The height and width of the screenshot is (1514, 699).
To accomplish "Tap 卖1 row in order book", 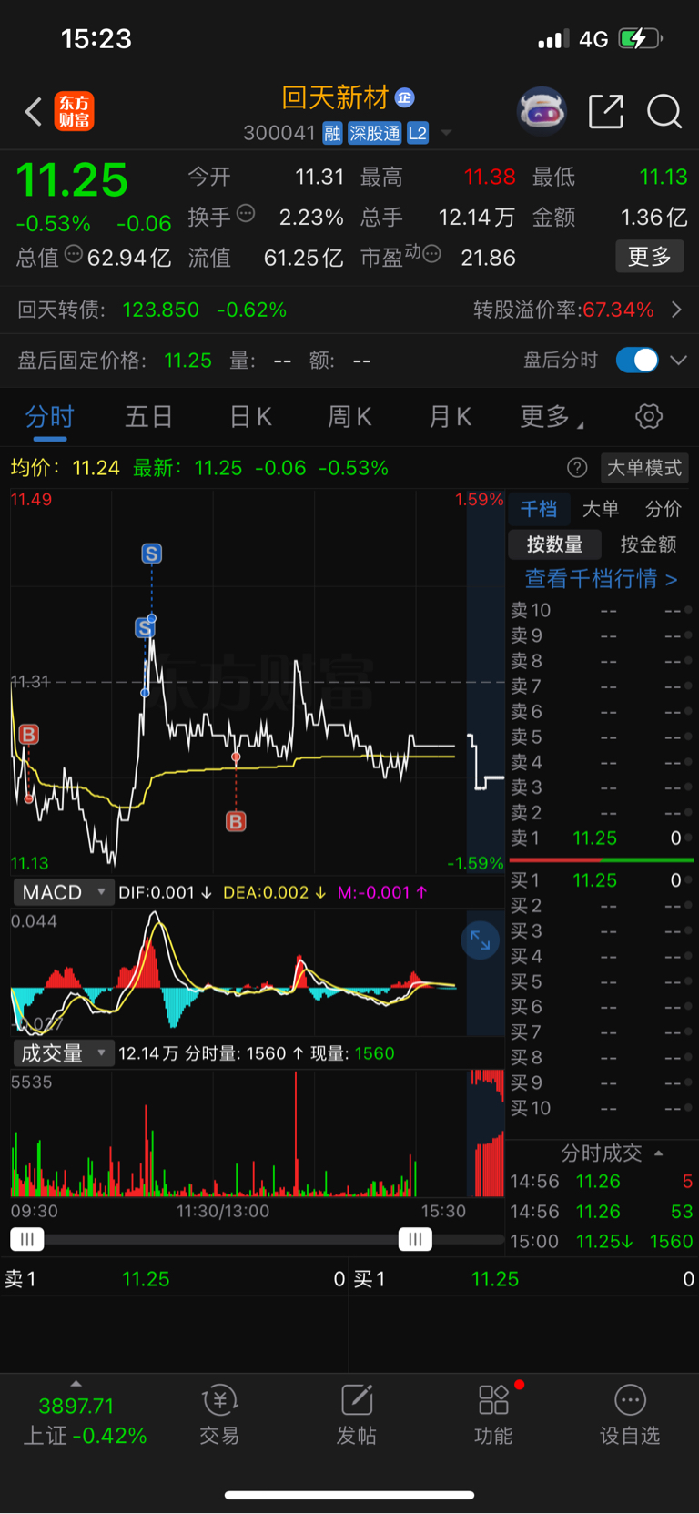I will tap(601, 838).
